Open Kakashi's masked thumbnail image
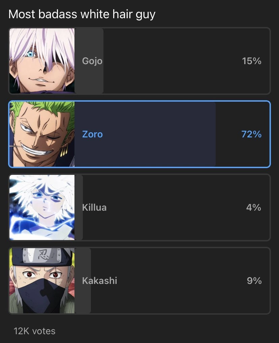The width and height of the screenshot is (279, 343). point(42,281)
